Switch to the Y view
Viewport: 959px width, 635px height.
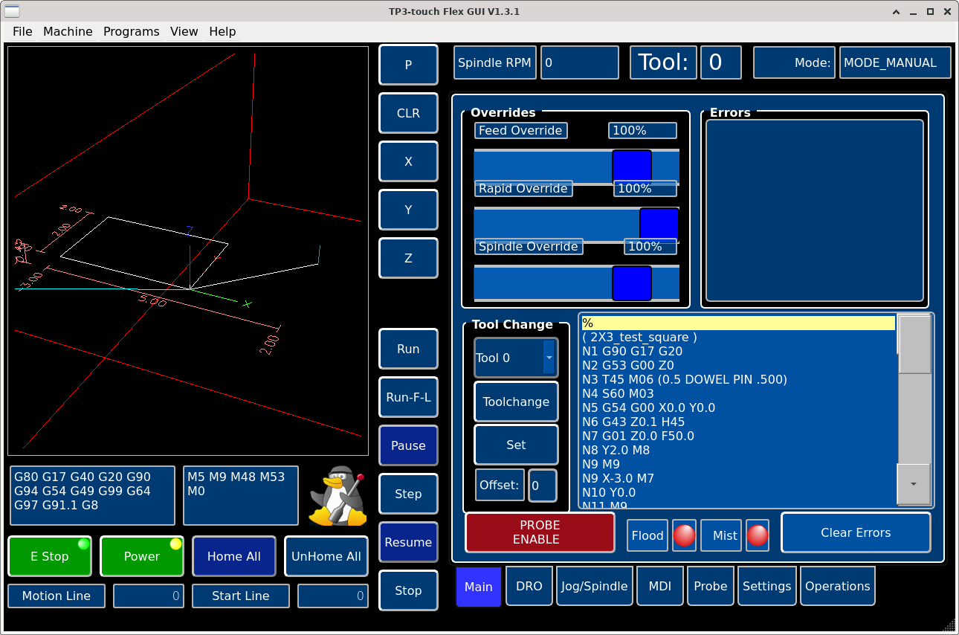(408, 210)
